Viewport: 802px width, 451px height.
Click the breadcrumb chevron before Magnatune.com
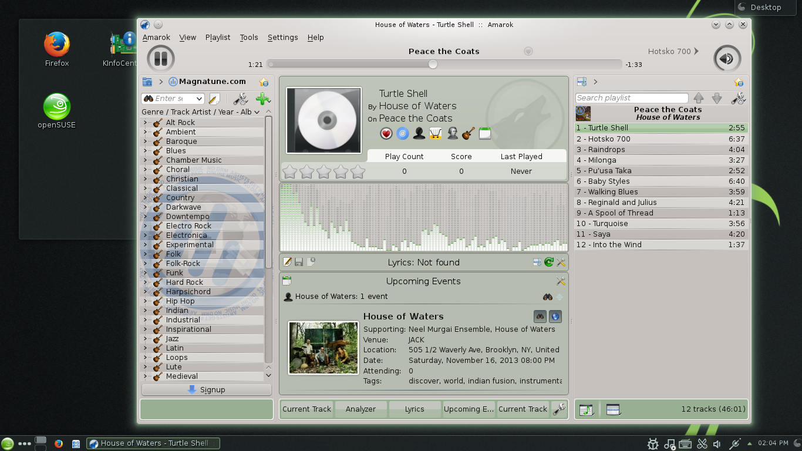(161, 82)
